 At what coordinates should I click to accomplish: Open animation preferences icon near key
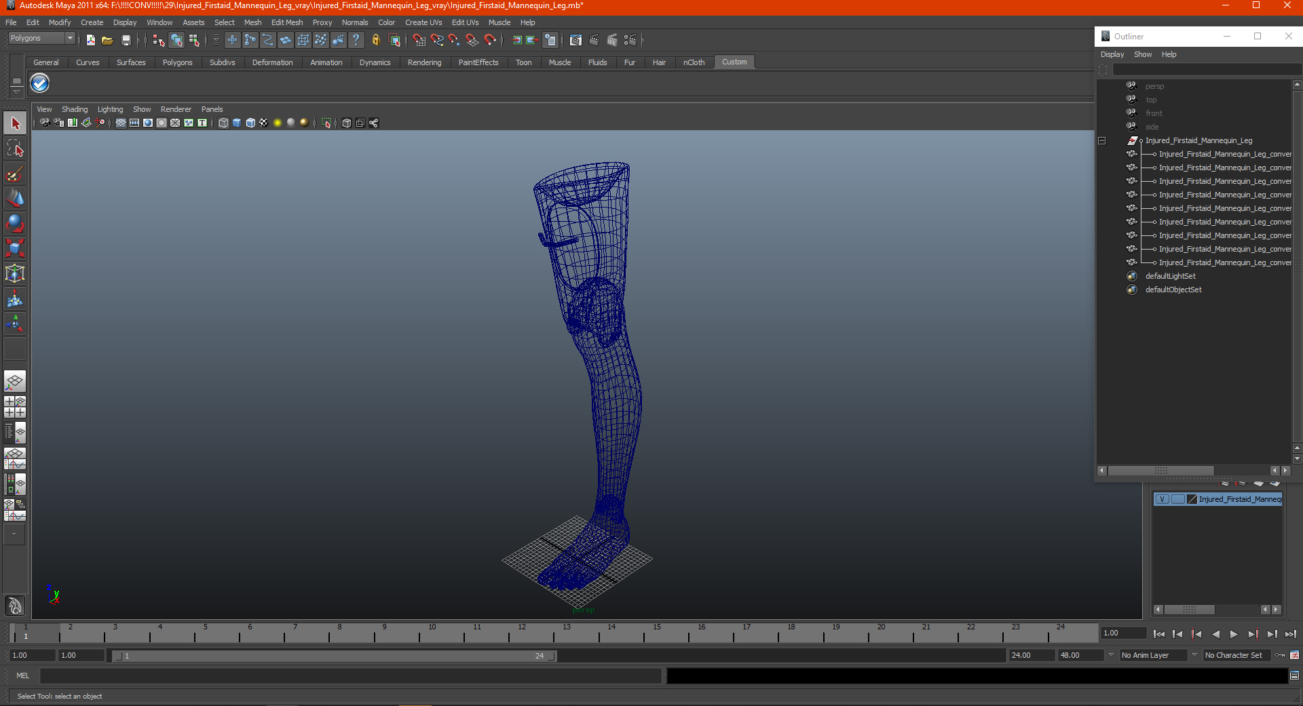click(x=1294, y=655)
